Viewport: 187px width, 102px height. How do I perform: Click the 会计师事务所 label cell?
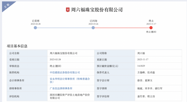pos(27,80)
